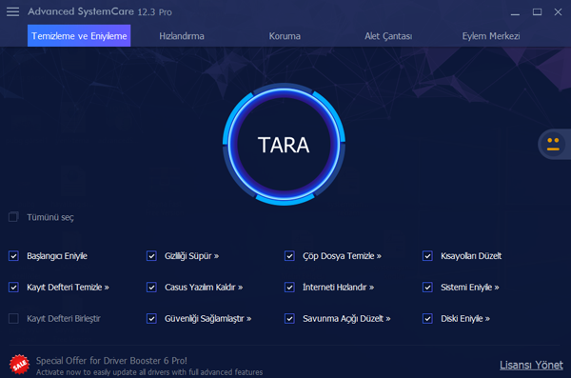
Task: Click the Kayıt Defteri Birleştir label
Action: click(64, 319)
